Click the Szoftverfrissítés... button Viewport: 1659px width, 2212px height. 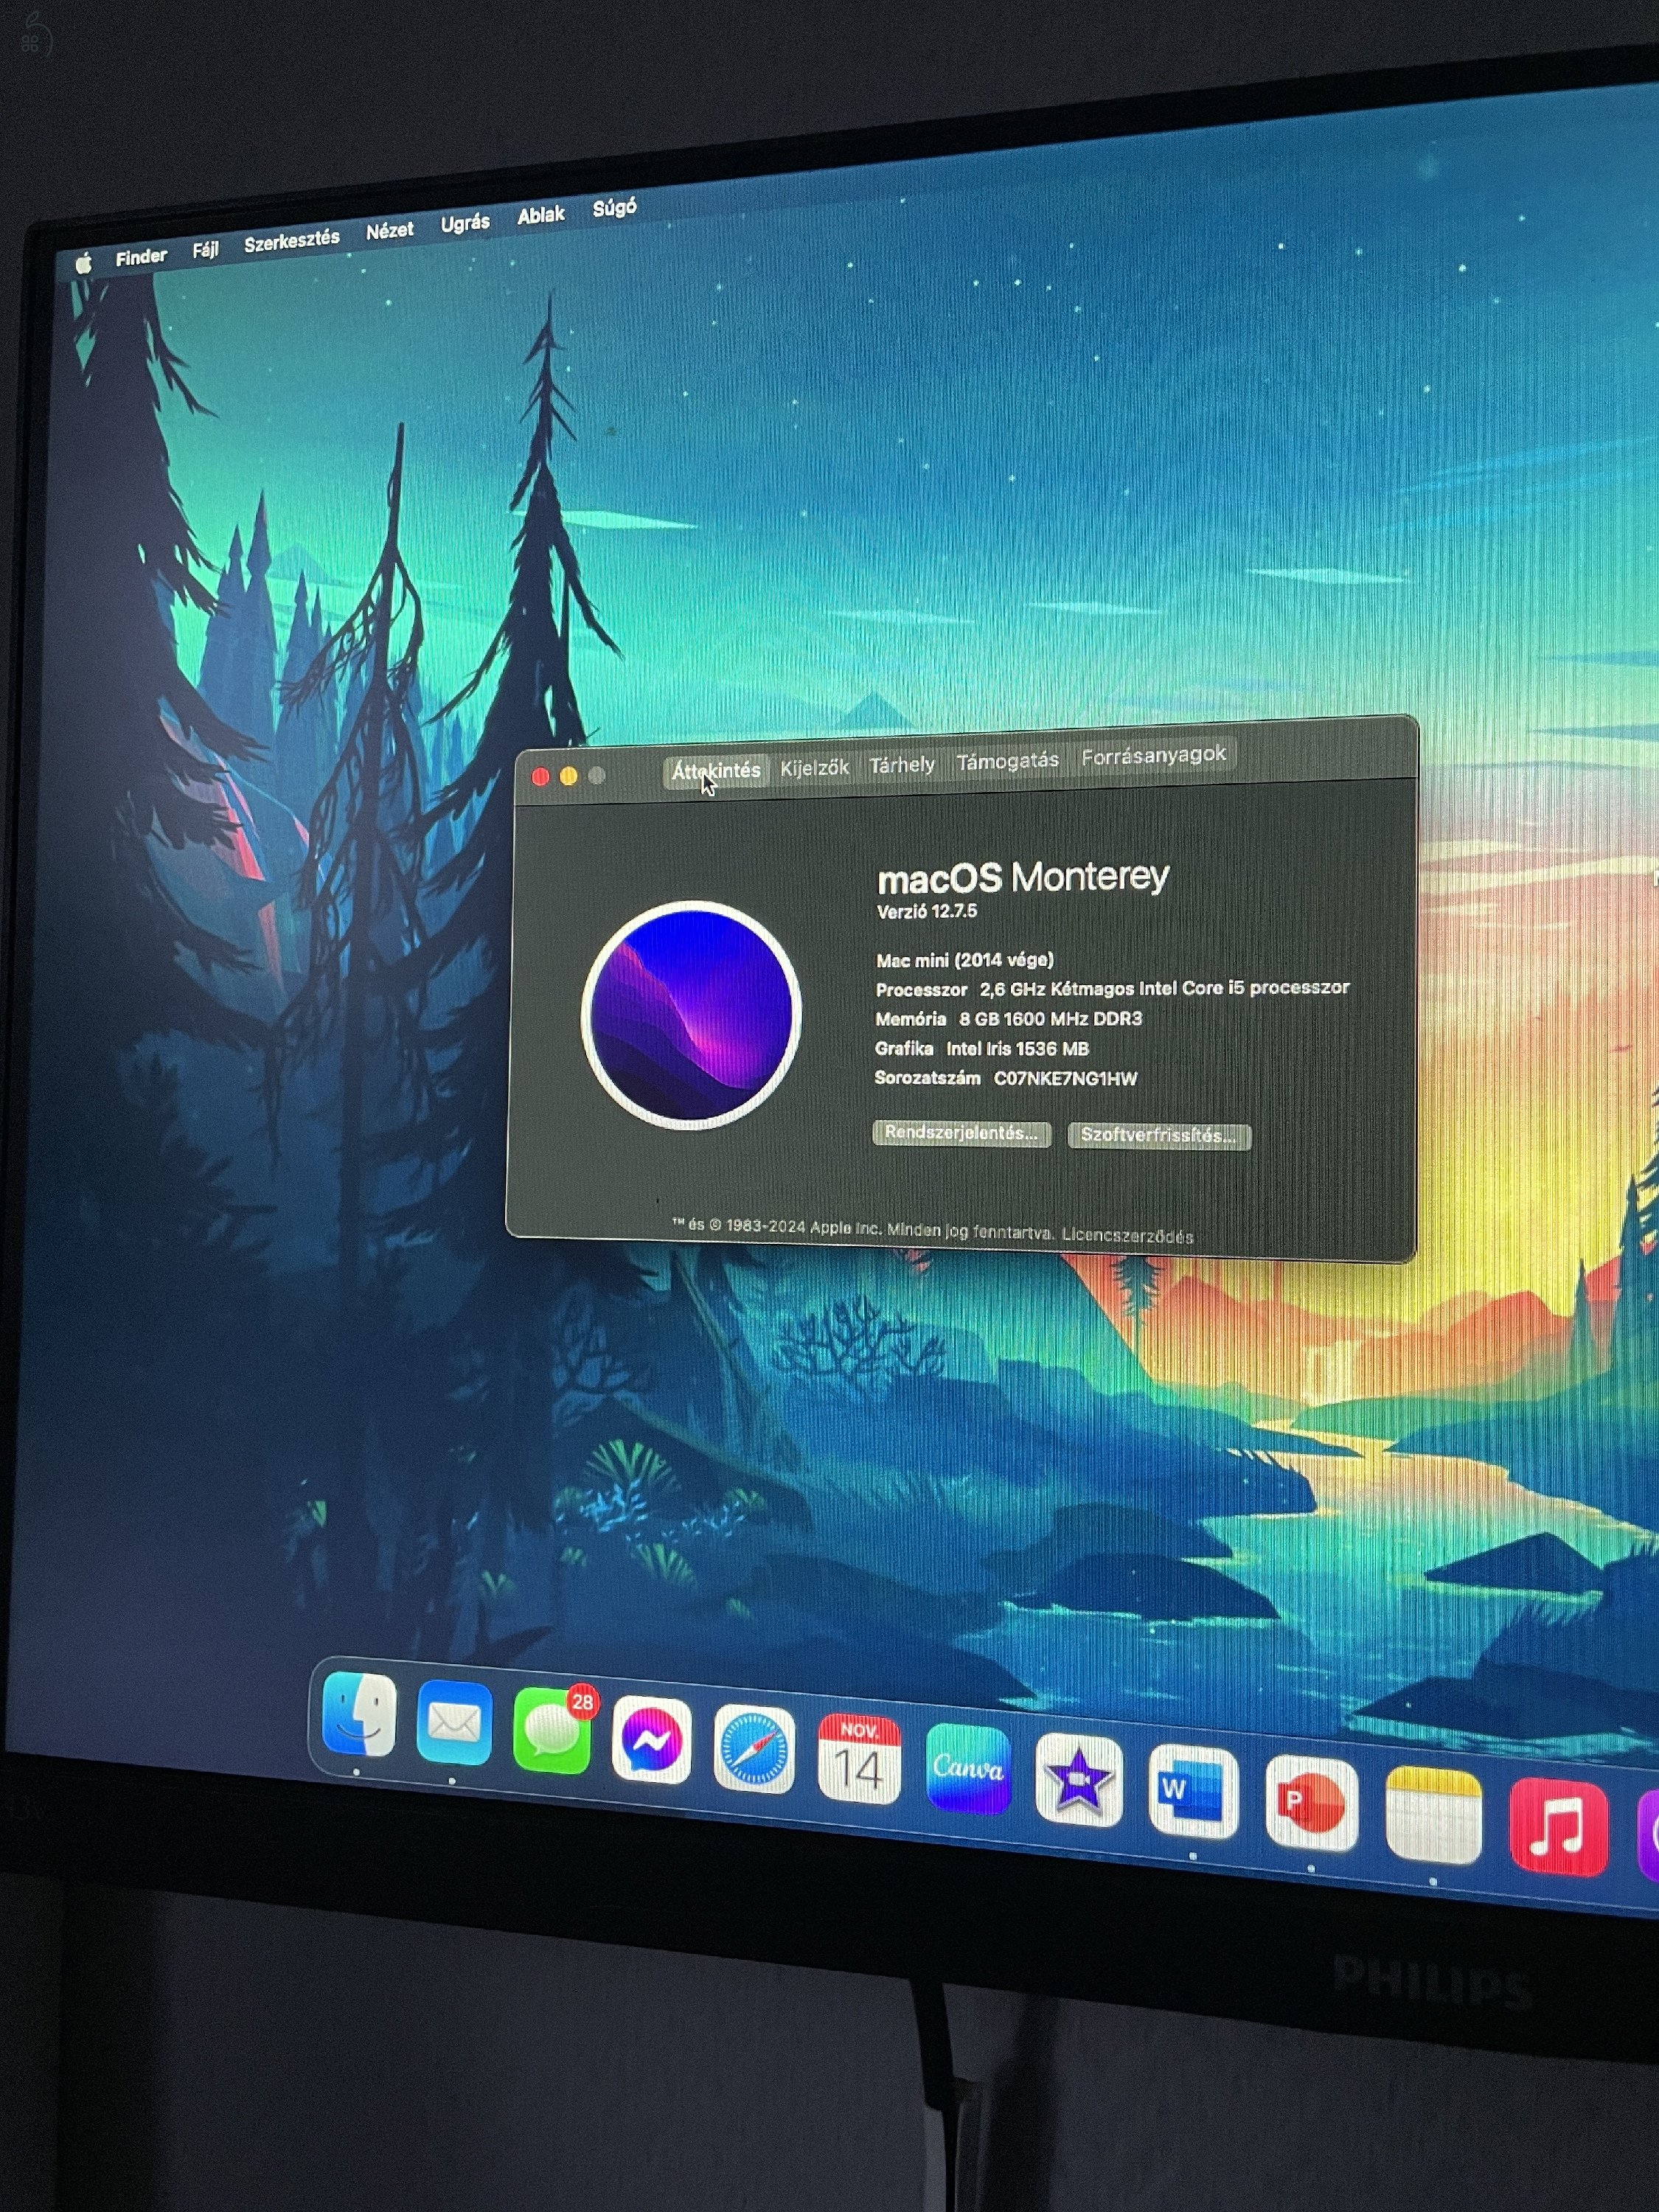[x=1158, y=1136]
